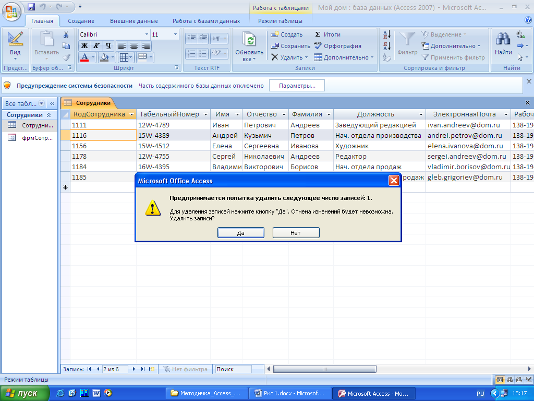534x401 pixels.
Task: Align text left
Action: tap(122, 46)
